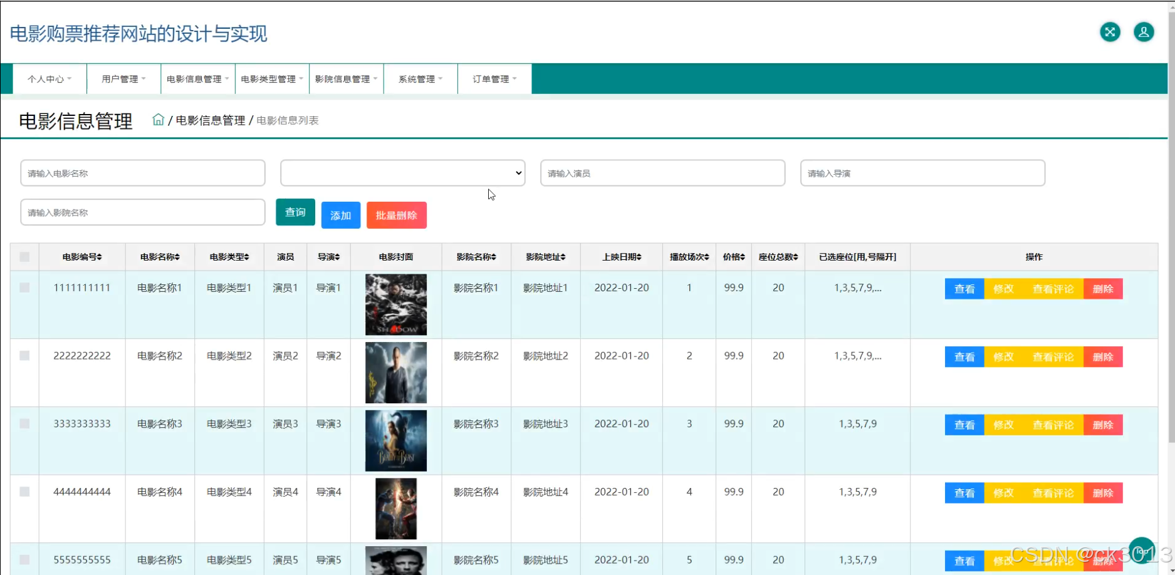Click the 查询 search button

[295, 212]
